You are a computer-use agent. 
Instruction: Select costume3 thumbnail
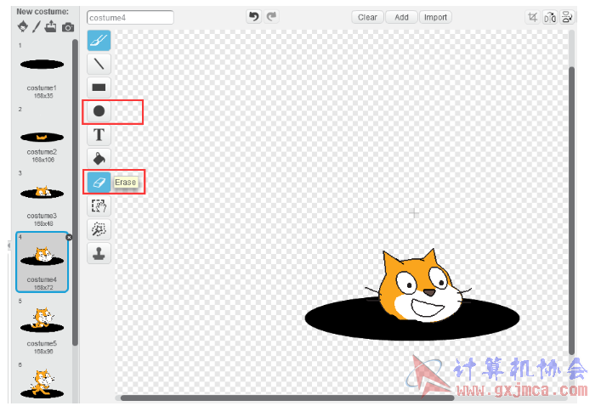click(x=43, y=200)
